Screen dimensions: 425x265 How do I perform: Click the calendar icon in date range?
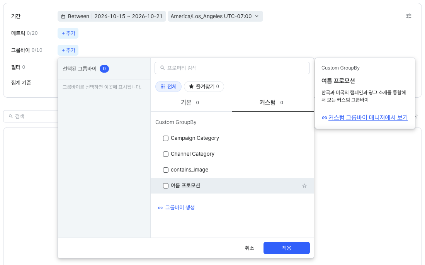(x=63, y=17)
